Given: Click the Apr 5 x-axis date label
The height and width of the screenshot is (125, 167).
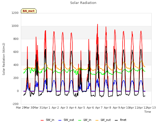Looking at the screenshot, I should (x=81, y=108).
